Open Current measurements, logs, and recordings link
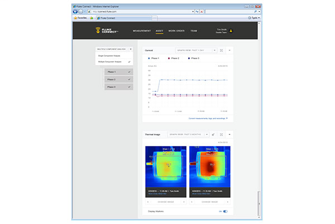Screen dimensions: 335x224 pyautogui.click(x=208, y=118)
